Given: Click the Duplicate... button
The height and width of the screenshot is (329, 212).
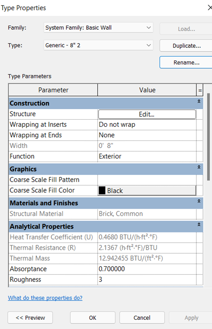Looking at the screenshot, I should pyautogui.click(x=187, y=46).
